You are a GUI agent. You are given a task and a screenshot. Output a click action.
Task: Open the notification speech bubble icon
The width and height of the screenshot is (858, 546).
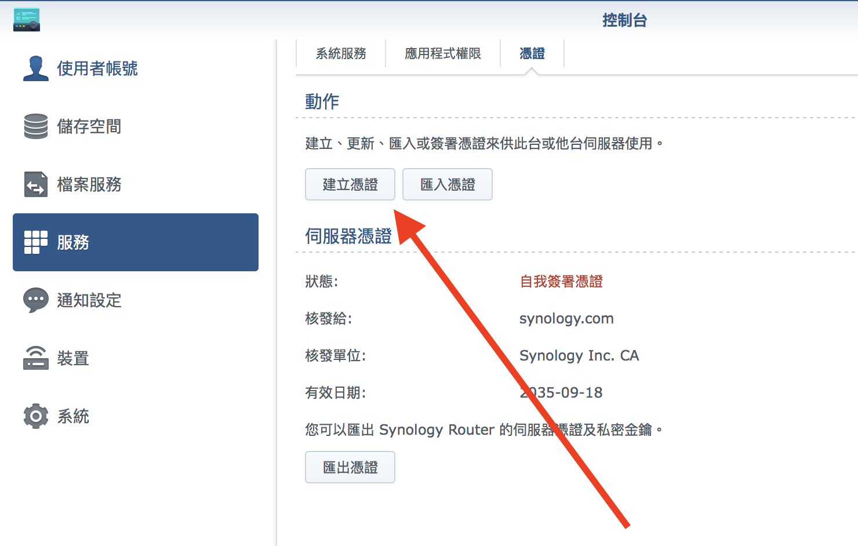pyautogui.click(x=35, y=300)
